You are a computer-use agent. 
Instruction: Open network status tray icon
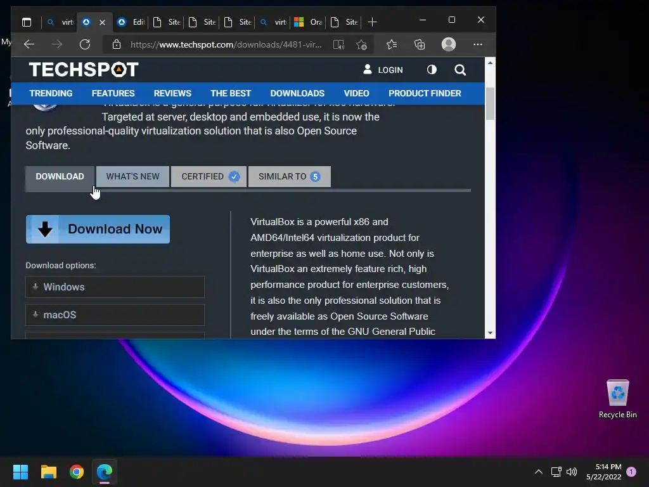(556, 472)
